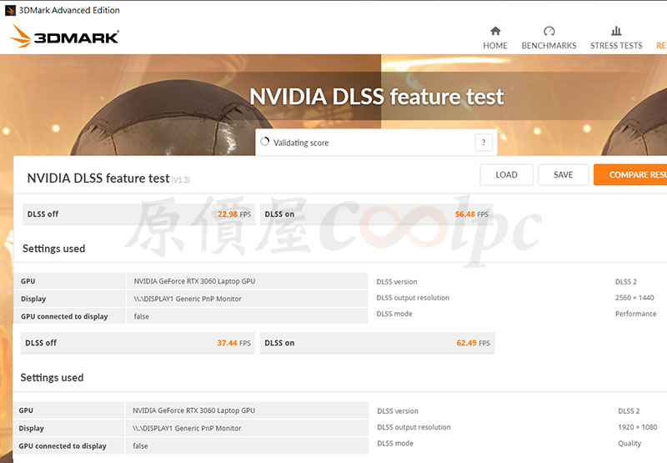Click the first Settings used heading

53,249
